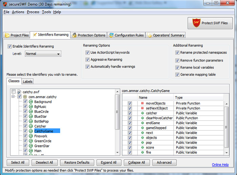Screen dimensions: 237x175
Task: Uncheck Aggressive Renaming option
Action: pos(88,60)
